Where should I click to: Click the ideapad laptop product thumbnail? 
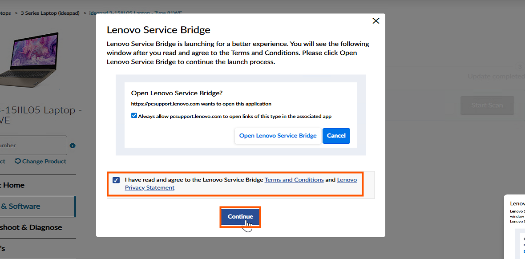tap(29, 60)
